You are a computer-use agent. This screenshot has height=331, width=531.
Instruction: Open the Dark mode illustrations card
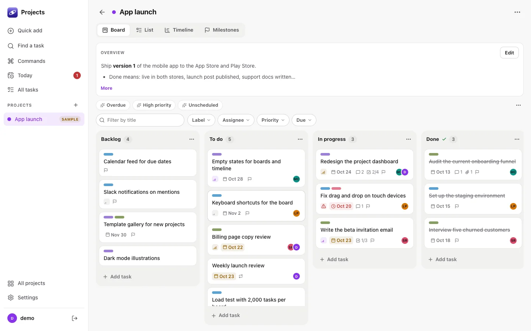click(x=148, y=256)
